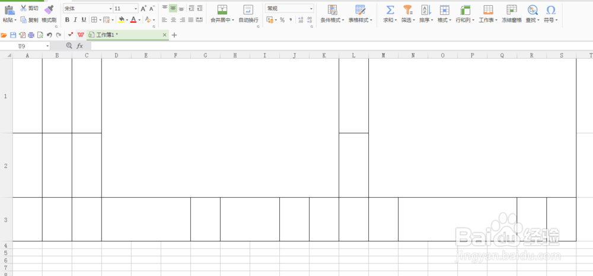Screen dimensions: 593x276
Task: Click the increase decimal places icon
Action: click(301, 20)
